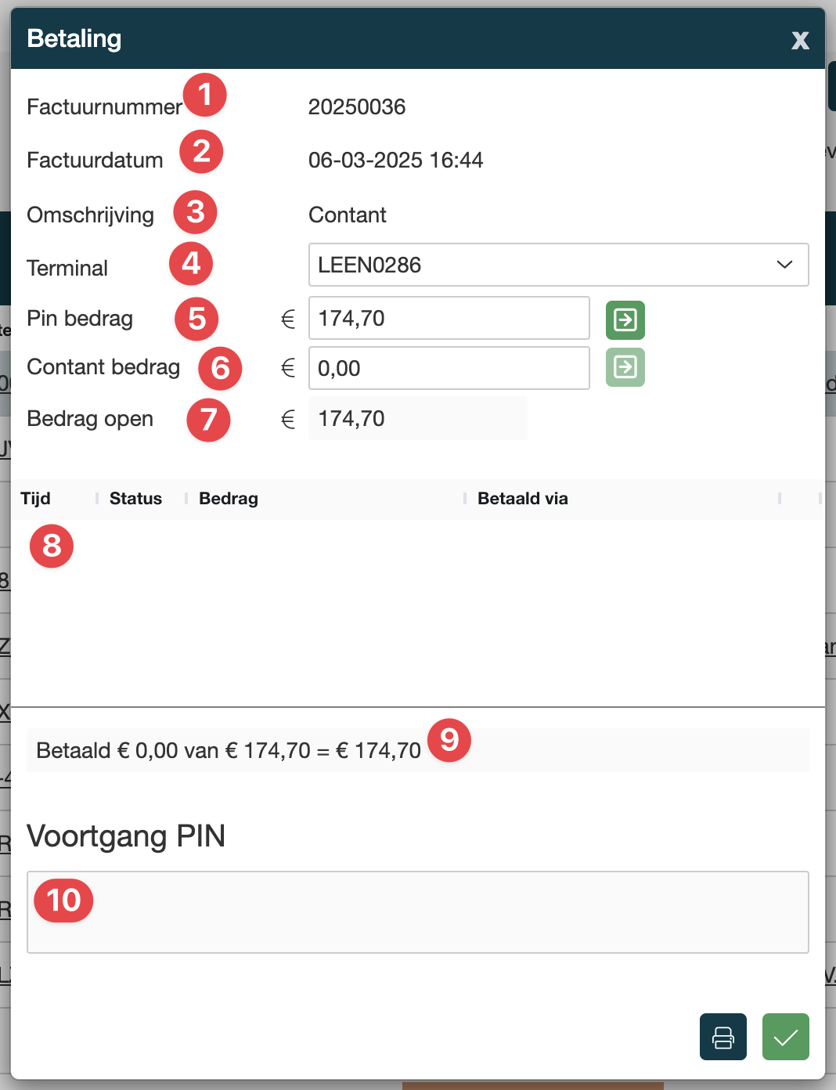Click red badge number 4 beside Terminal
836x1090 pixels.
[x=191, y=264]
